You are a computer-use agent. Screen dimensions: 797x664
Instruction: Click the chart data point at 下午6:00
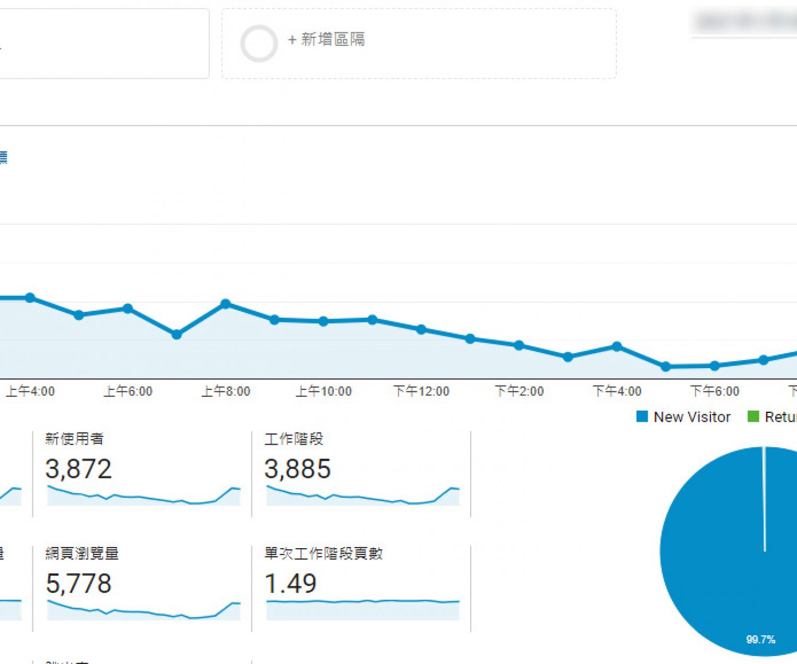pos(715,365)
